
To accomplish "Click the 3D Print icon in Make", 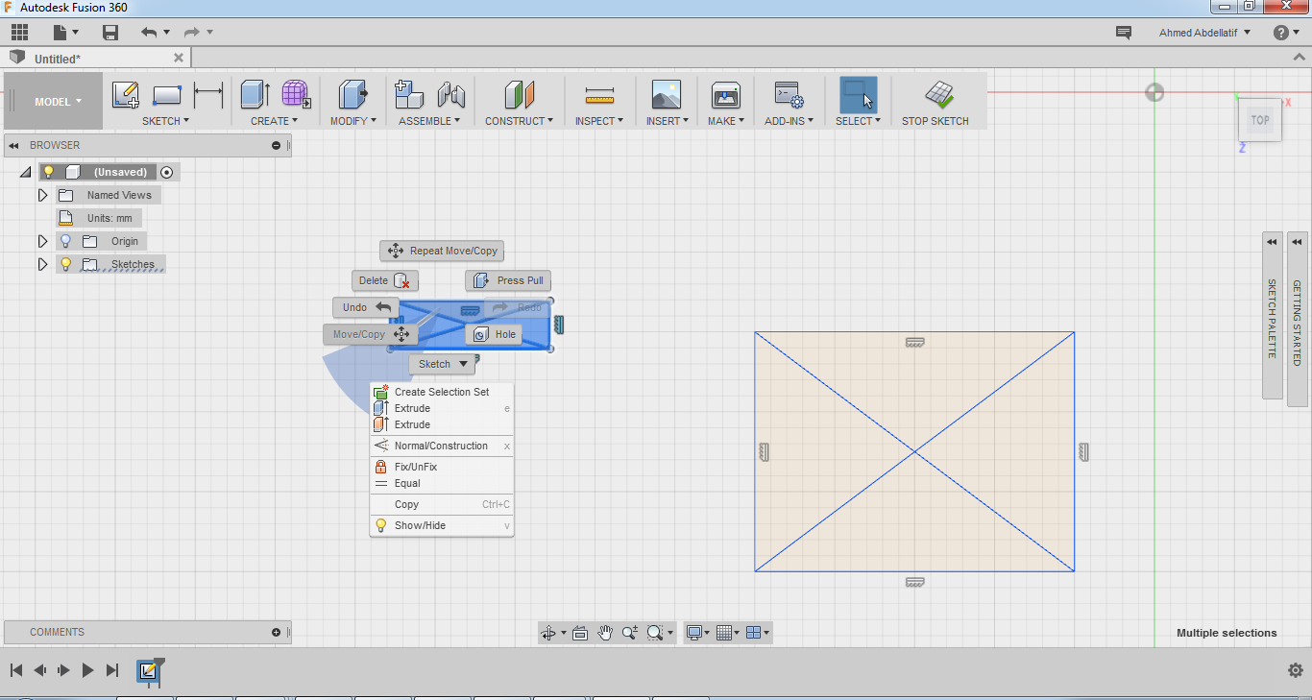I will 725,95.
